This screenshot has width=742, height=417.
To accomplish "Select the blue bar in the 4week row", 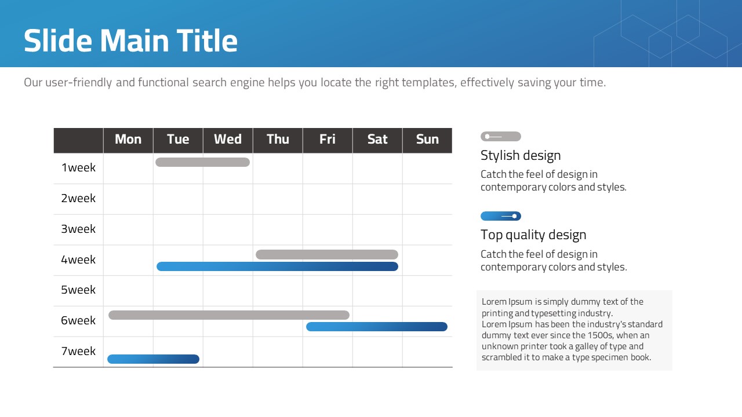I will [x=277, y=266].
